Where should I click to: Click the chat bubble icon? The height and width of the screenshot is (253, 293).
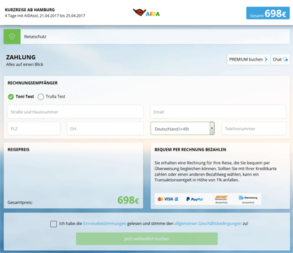pos(285,59)
